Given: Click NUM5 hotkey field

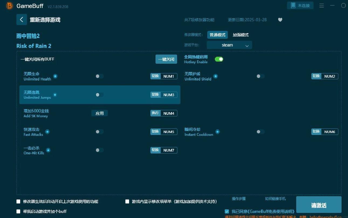Looking at the screenshot, I should point(169,132).
